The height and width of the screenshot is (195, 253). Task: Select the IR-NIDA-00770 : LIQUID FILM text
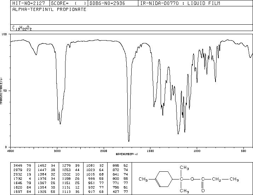click(x=180, y=3)
